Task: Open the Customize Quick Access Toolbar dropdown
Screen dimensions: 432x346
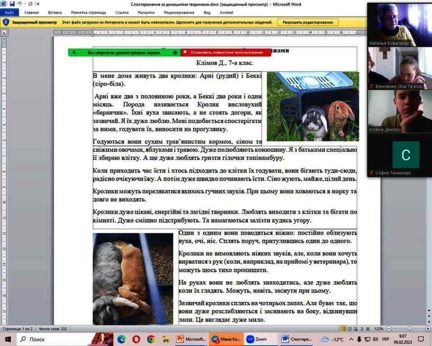Action: coord(37,4)
